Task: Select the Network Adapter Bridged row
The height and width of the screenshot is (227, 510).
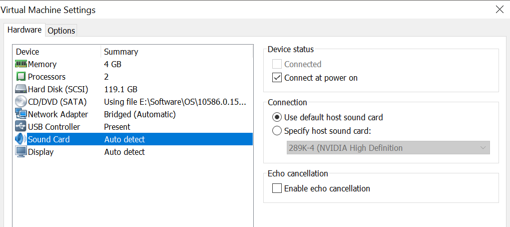Action: (139, 114)
